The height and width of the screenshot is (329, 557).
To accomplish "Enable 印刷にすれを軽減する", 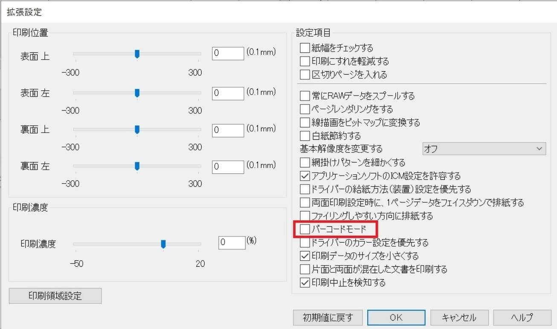I will [305, 61].
